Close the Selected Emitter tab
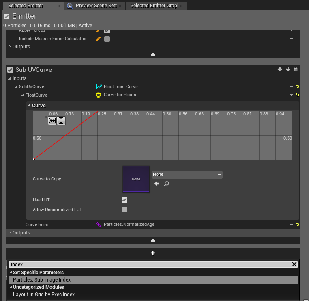309x301 pixels. [x=59, y=6]
